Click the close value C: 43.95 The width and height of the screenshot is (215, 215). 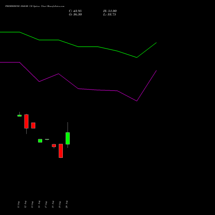click(75, 11)
